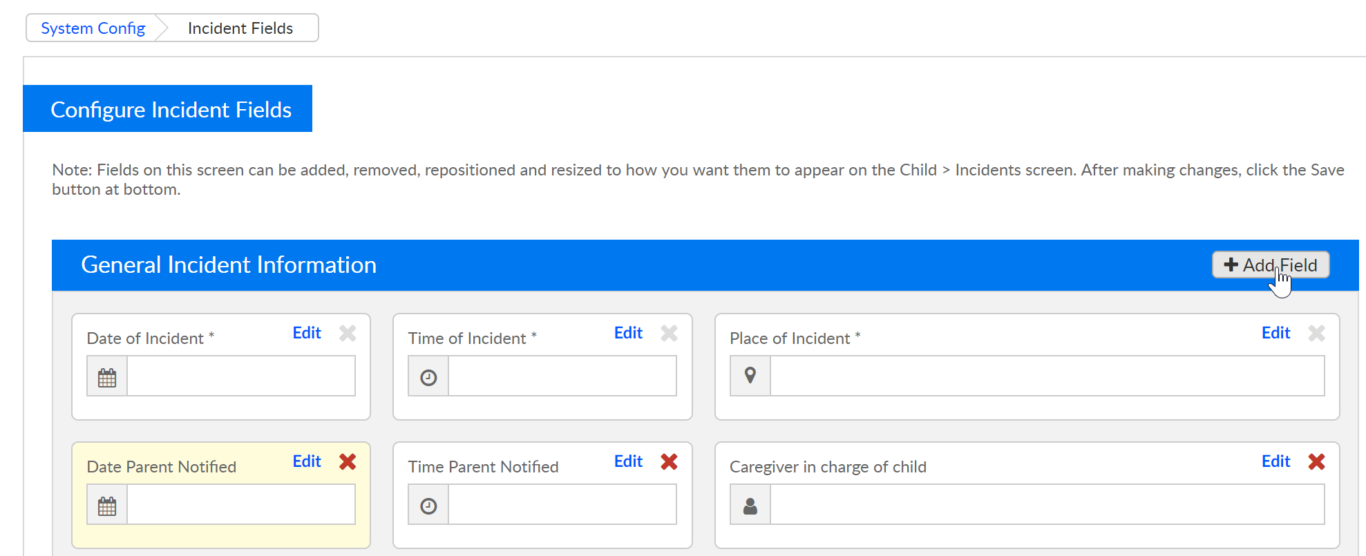1366x556 pixels.
Task: Select the Incident Fields breadcrumb item
Action: coord(240,28)
